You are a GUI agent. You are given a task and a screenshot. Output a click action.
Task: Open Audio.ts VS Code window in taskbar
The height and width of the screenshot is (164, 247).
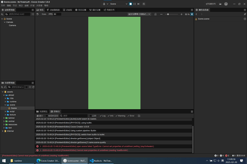(x=101, y=161)
